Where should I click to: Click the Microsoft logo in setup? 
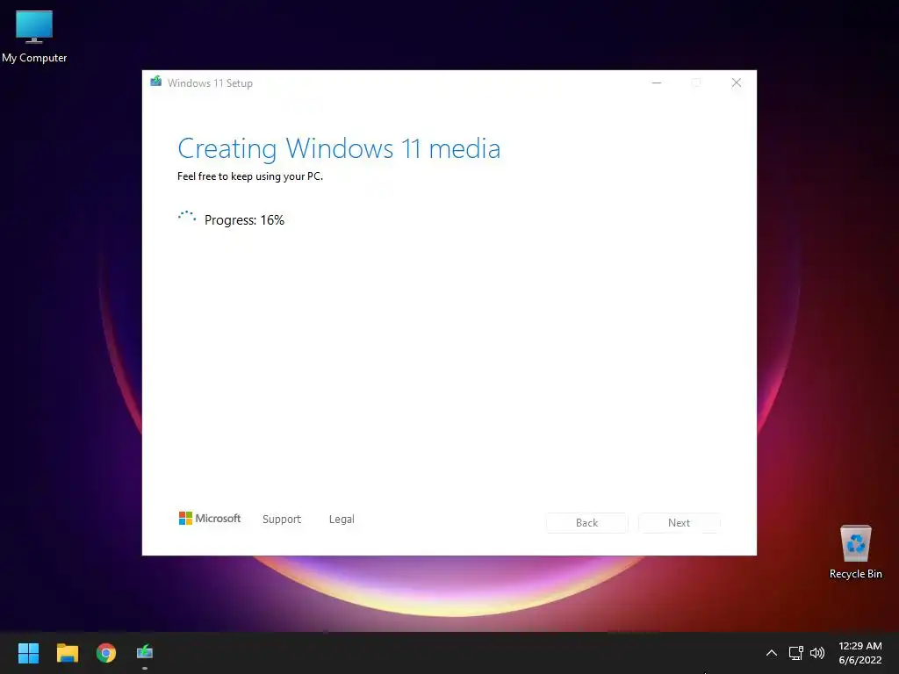pyautogui.click(x=210, y=518)
